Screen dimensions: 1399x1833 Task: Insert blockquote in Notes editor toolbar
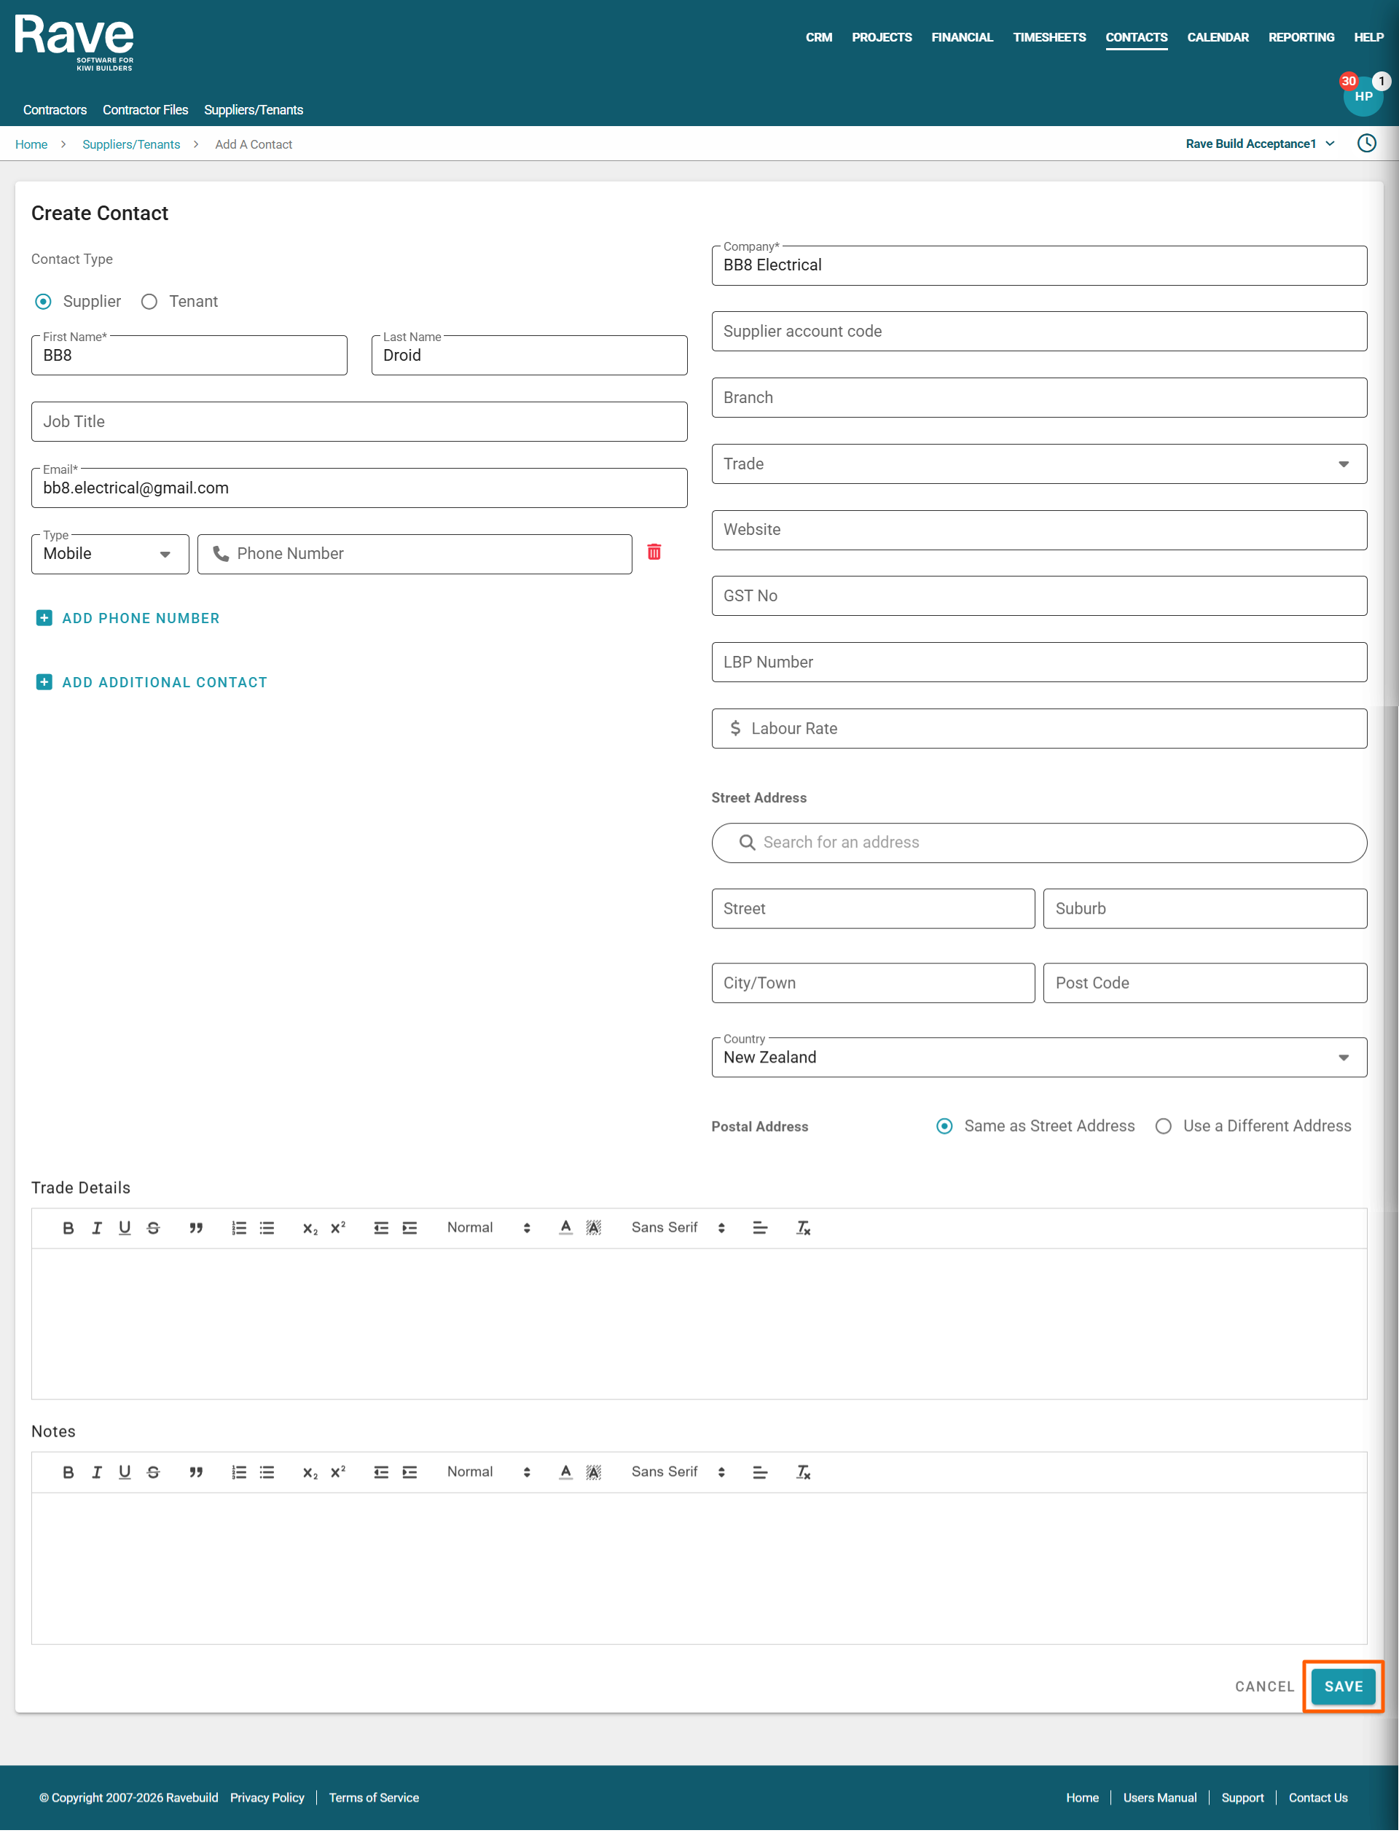[196, 1472]
